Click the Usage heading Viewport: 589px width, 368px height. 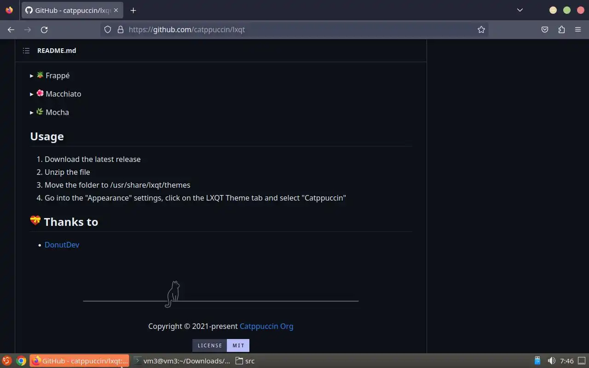(x=47, y=137)
